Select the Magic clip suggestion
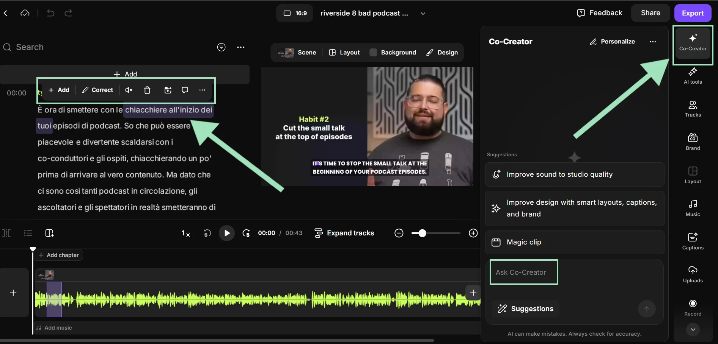Screen dimensions: 718x344 tap(575, 242)
